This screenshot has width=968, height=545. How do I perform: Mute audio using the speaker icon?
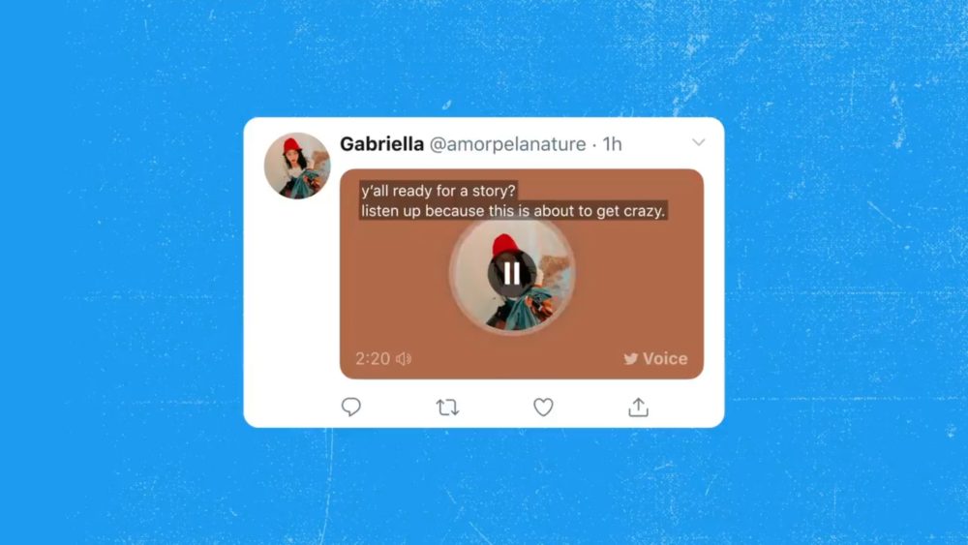coord(404,358)
